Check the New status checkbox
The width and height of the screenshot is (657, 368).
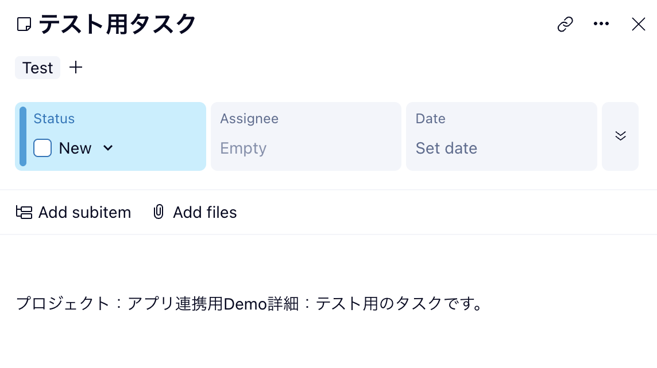42,148
